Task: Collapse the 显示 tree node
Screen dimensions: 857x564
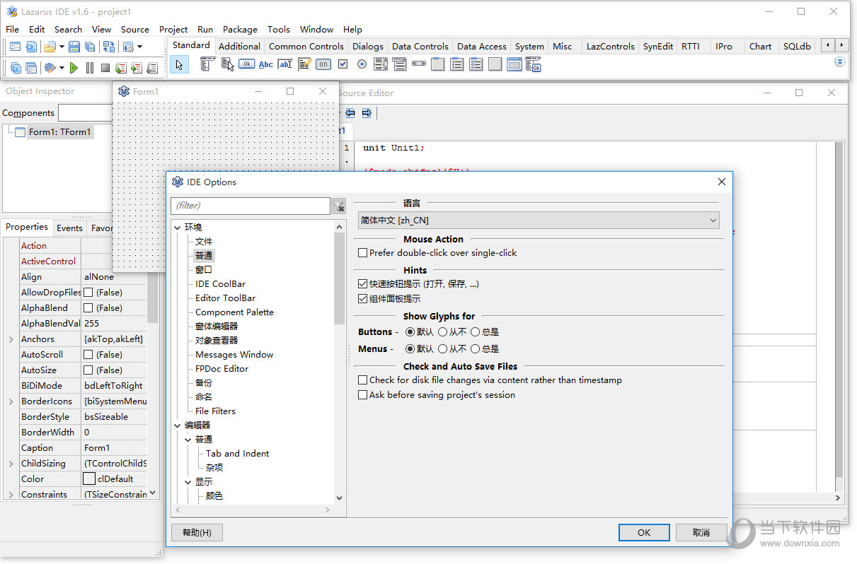Action: [188, 482]
